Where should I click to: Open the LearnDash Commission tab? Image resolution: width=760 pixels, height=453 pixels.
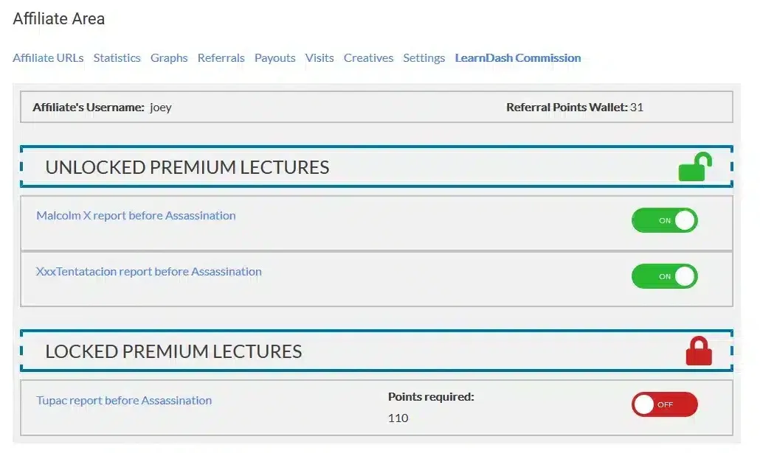tap(517, 57)
